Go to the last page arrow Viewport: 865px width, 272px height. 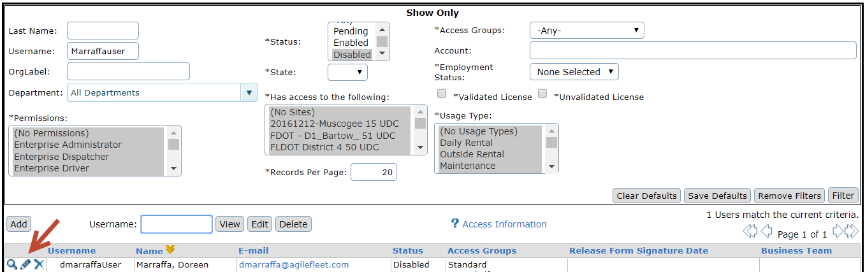point(852,233)
